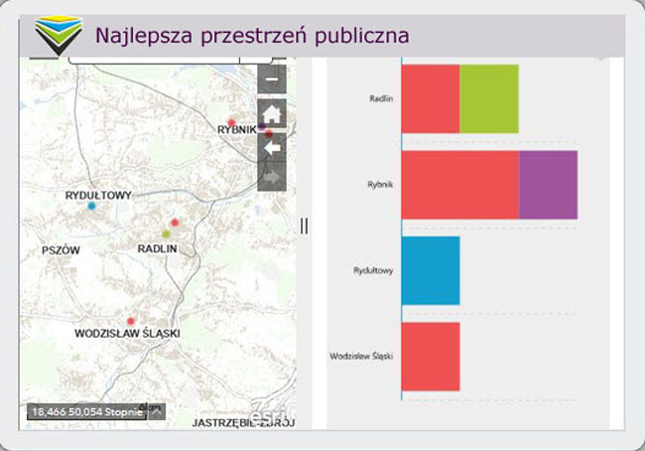Click the red Rybnik bar segment
The image size is (645, 451).
pos(459,185)
